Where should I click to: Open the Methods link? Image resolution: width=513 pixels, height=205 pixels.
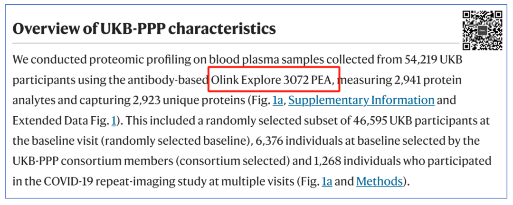[x=380, y=181]
